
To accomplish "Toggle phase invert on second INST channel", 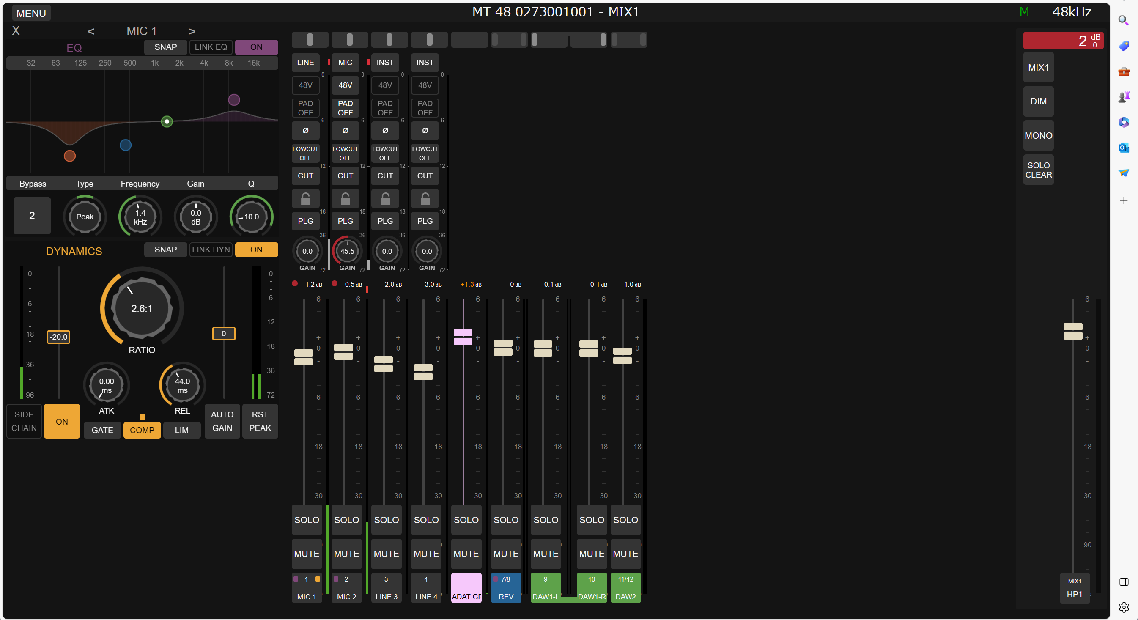I will tap(425, 130).
